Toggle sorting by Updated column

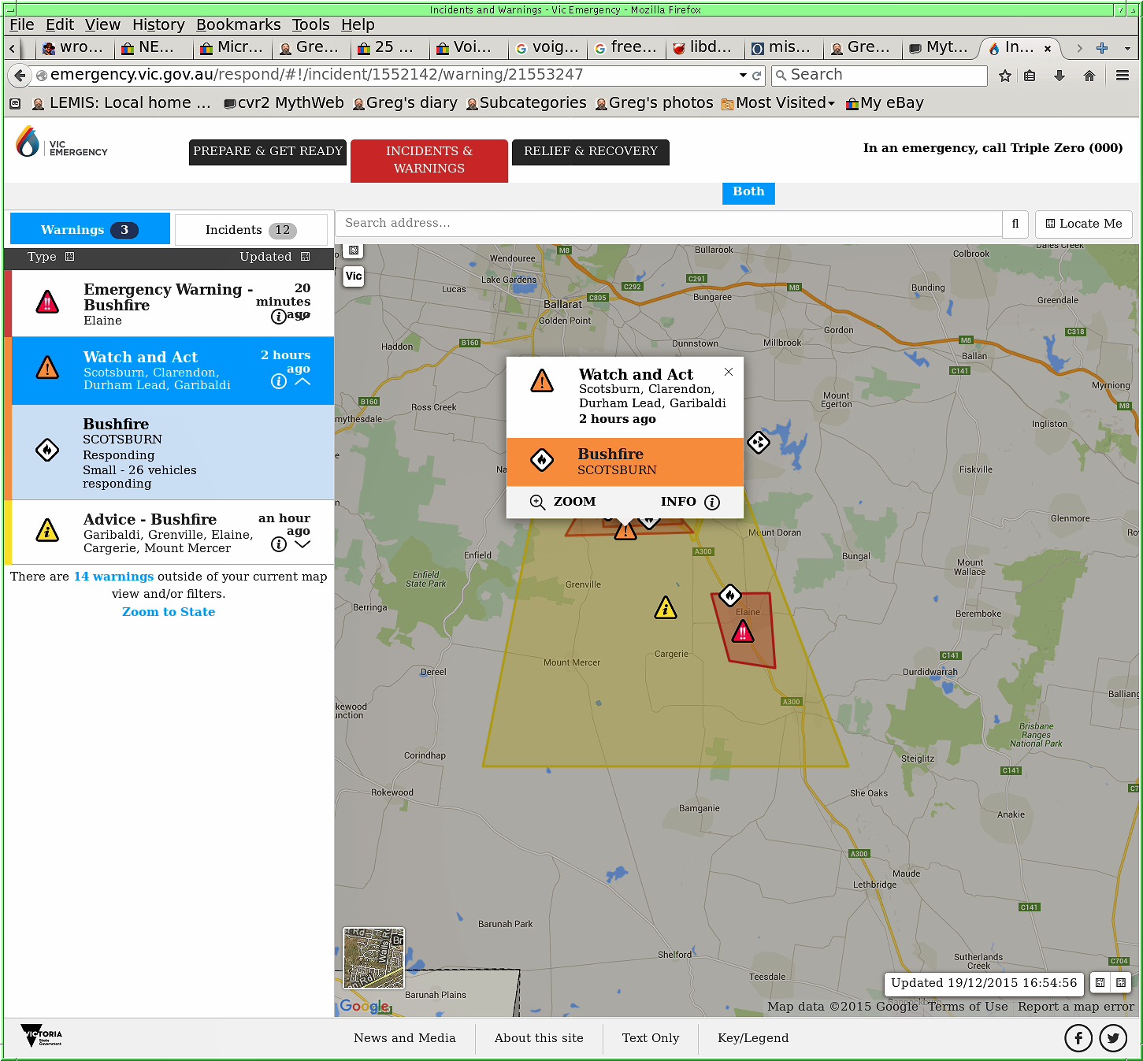click(x=274, y=257)
